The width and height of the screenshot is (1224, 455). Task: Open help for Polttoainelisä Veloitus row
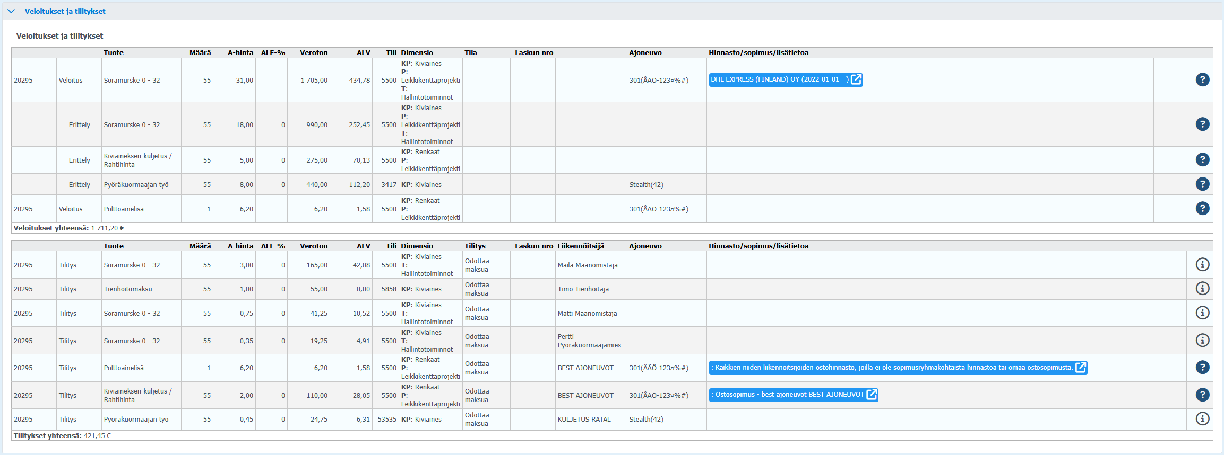[1202, 208]
